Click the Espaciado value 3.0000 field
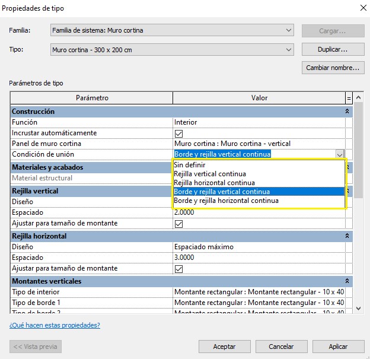 [259, 258]
